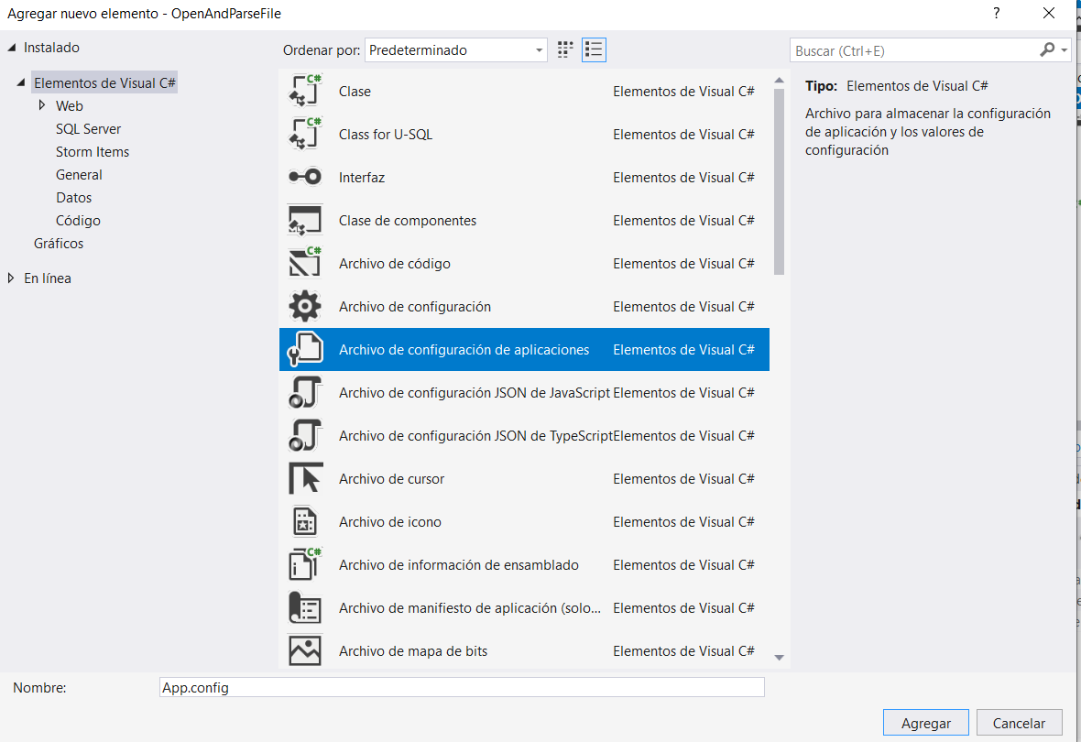Click the Class for U-SQL icon
The width and height of the screenshot is (1081, 742).
(x=305, y=135)
